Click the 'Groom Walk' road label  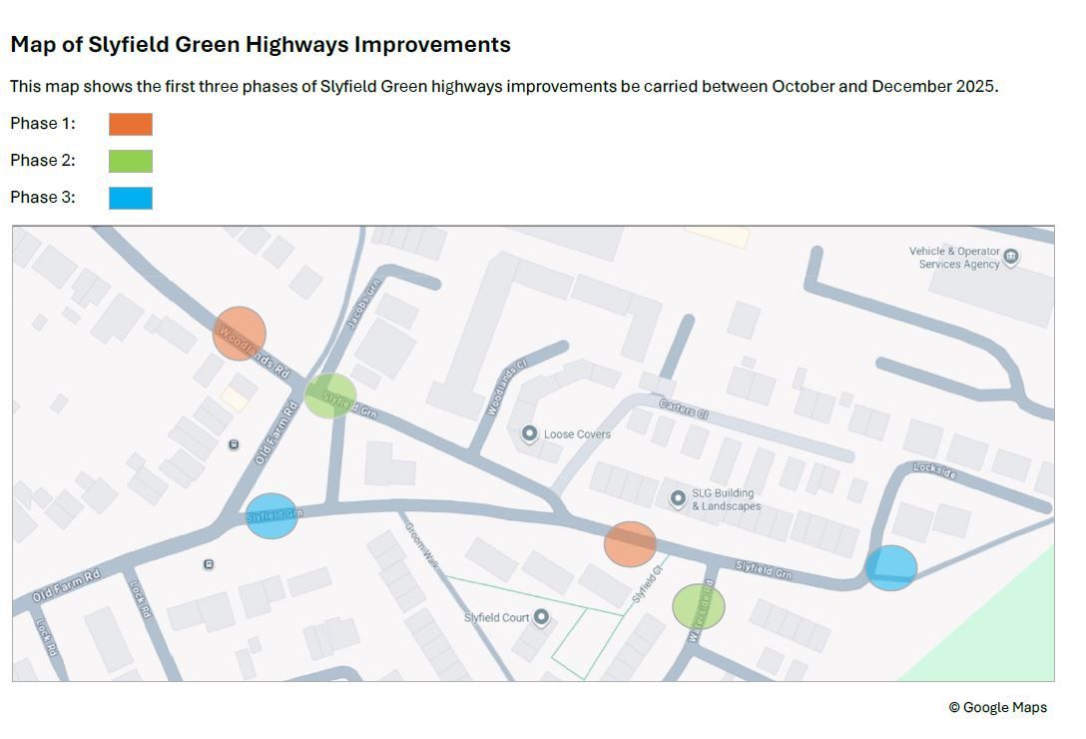click(422, 545)
